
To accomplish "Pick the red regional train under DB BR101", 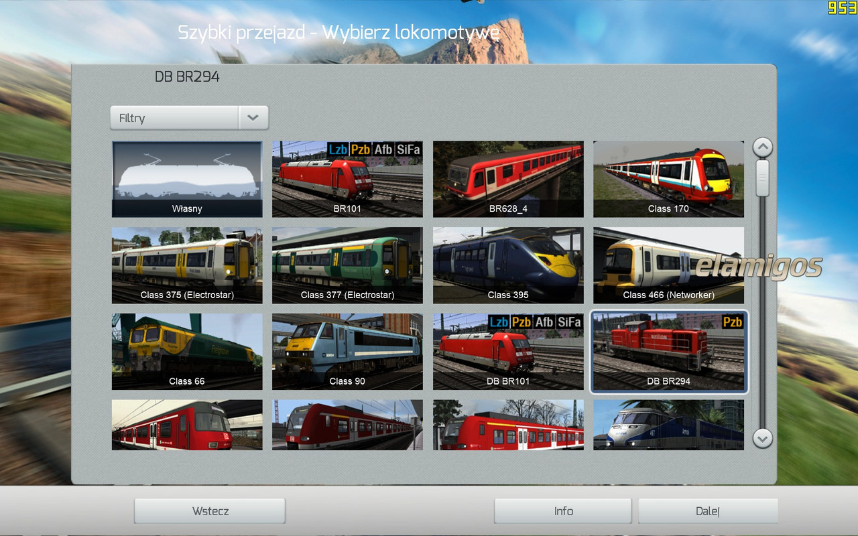I will [x=508, y=425].
